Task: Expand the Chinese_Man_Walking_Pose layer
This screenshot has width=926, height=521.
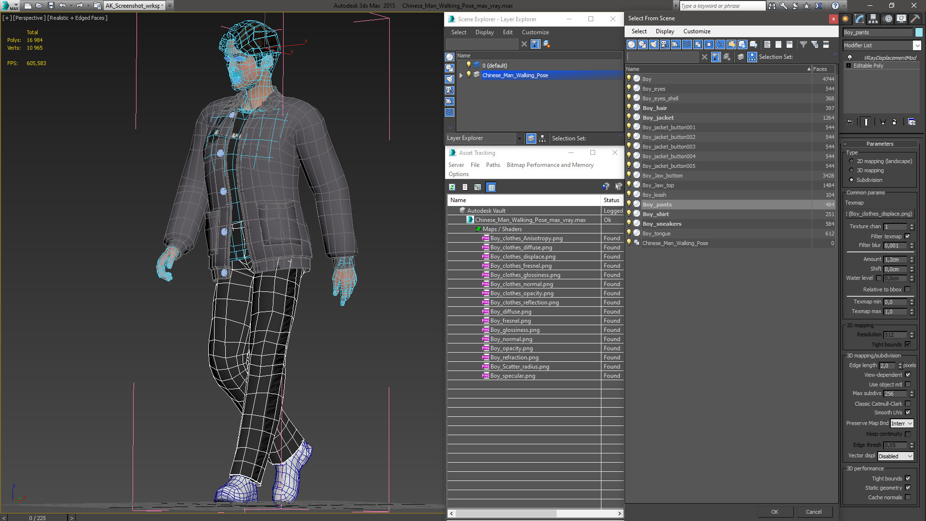Action: coord(461,75)
